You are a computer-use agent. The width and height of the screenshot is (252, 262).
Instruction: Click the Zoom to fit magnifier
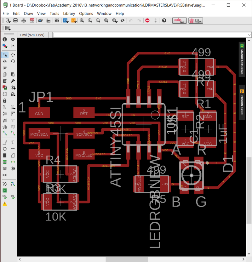(82, 20)
